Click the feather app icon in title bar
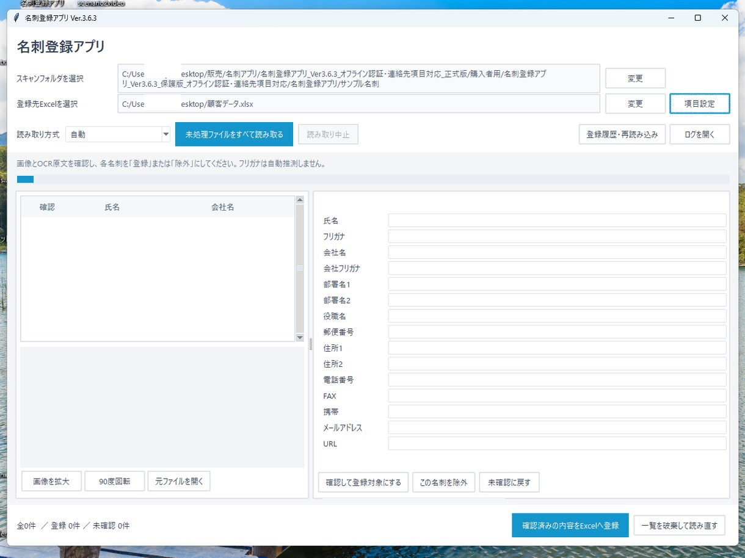 (16, 18)
